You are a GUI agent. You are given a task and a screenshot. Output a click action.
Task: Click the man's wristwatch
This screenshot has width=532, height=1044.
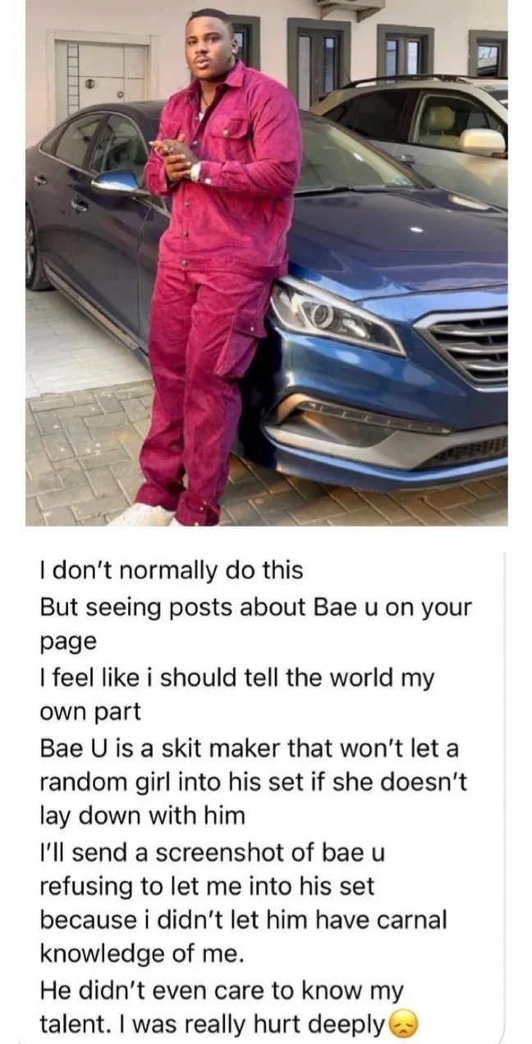coord(195,171)
